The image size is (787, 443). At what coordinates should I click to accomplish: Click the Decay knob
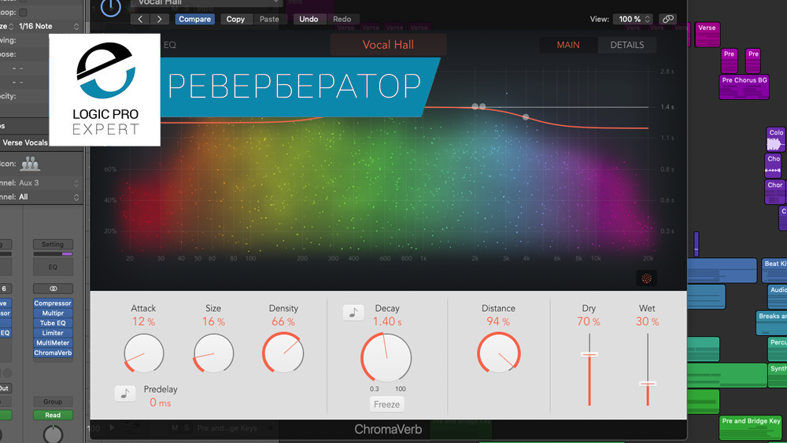tap(386, 358)
